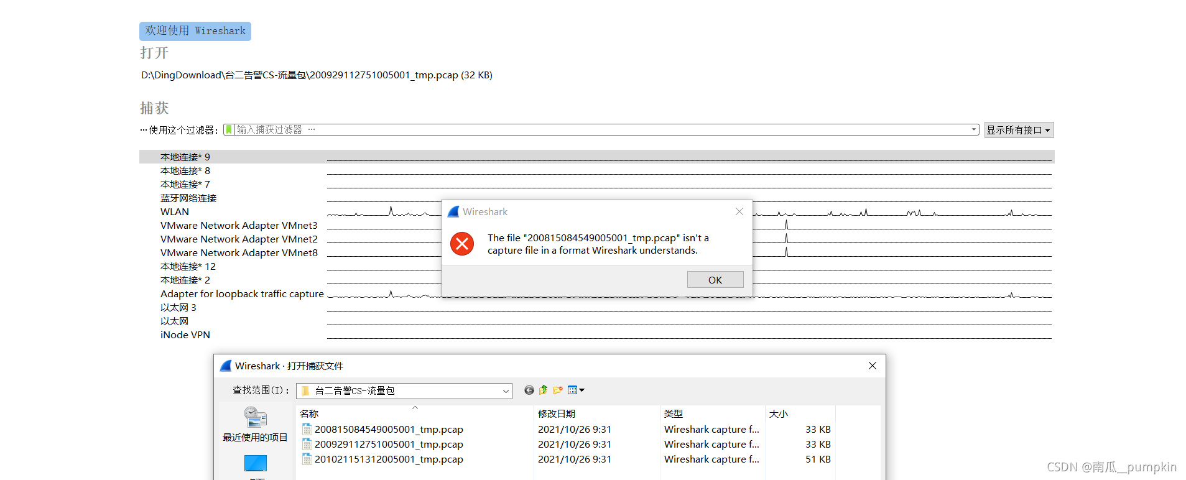Image resolution: width=1186 pixels, height=480 pixels.
Task: Select the iNode VPN interface
Action: pyautogui.click(x=185, y=335)
